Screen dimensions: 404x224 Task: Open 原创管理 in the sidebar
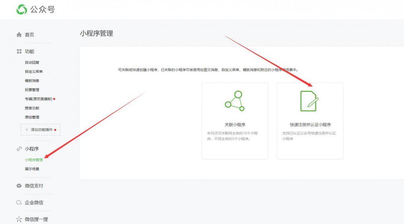coord(32,117)
